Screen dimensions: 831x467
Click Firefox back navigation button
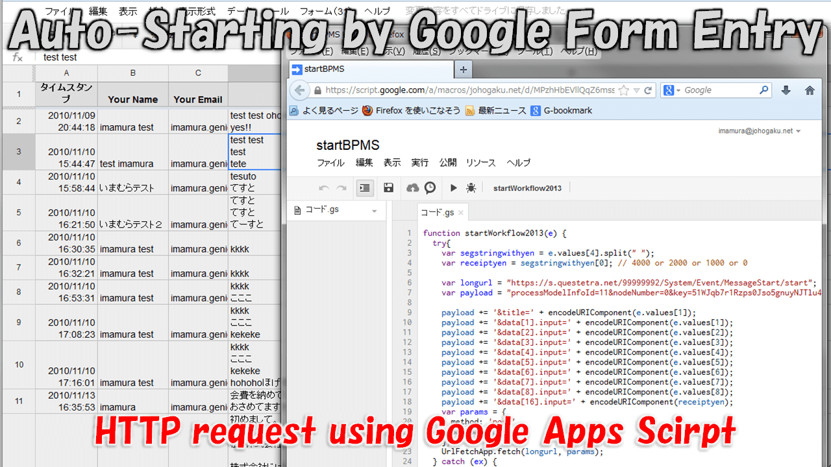(299, 90)
